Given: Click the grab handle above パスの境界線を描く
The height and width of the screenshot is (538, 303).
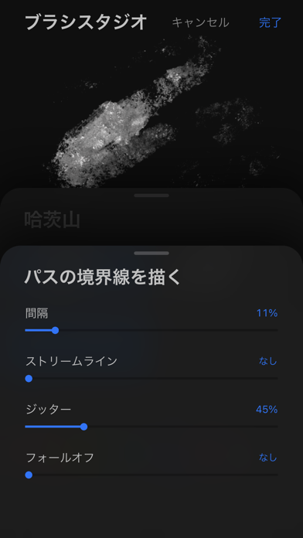Looking at the screenshot, I should pos(151,254).
